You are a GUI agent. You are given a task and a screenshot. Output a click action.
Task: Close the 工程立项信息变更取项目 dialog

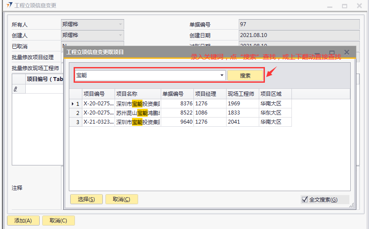tap(347, 52)
